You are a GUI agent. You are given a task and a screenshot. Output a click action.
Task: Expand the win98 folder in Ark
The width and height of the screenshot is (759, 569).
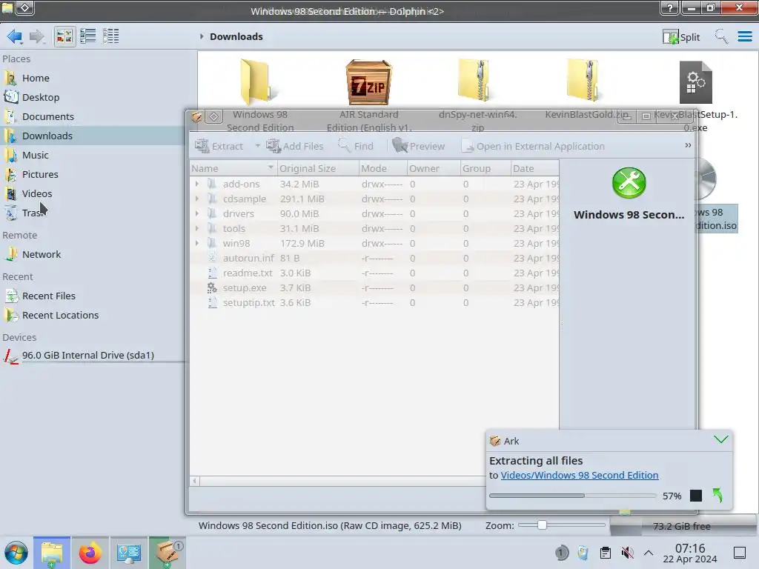point(196,243)
